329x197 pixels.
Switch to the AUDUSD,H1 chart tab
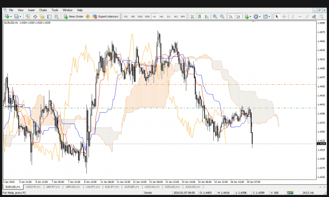(193, 187)
